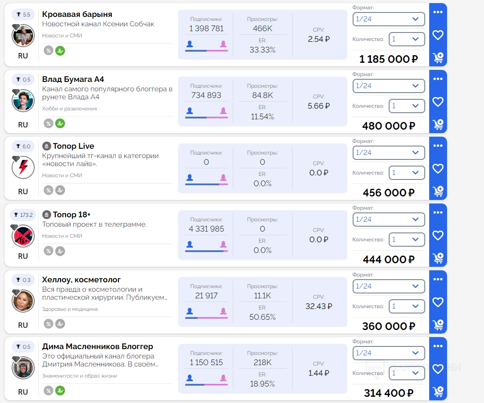Open Дима Масленников Блоггер channel title link
Viewport: 484px width, 403px height.
[98, 346]
